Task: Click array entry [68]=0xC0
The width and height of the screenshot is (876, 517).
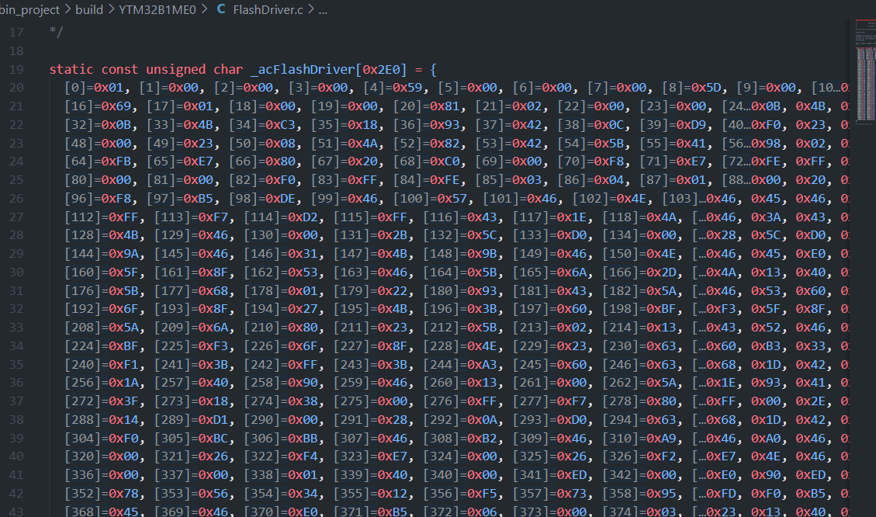Action: (426, 161)
